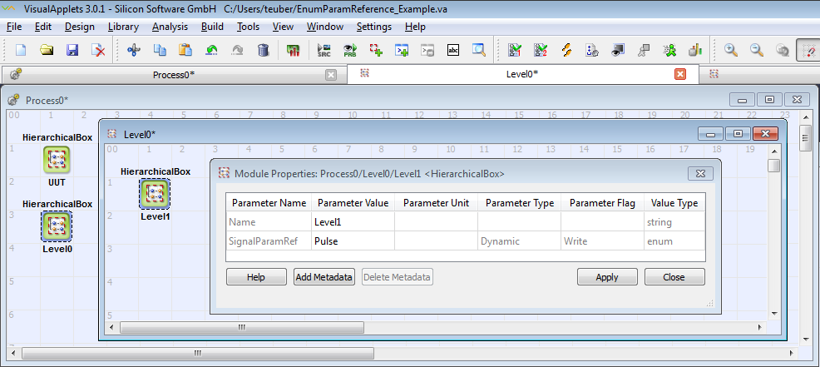Select the Level1 HierarchicalBox module
The width and height of the screenshot is (820, 367).
[155, 194]
